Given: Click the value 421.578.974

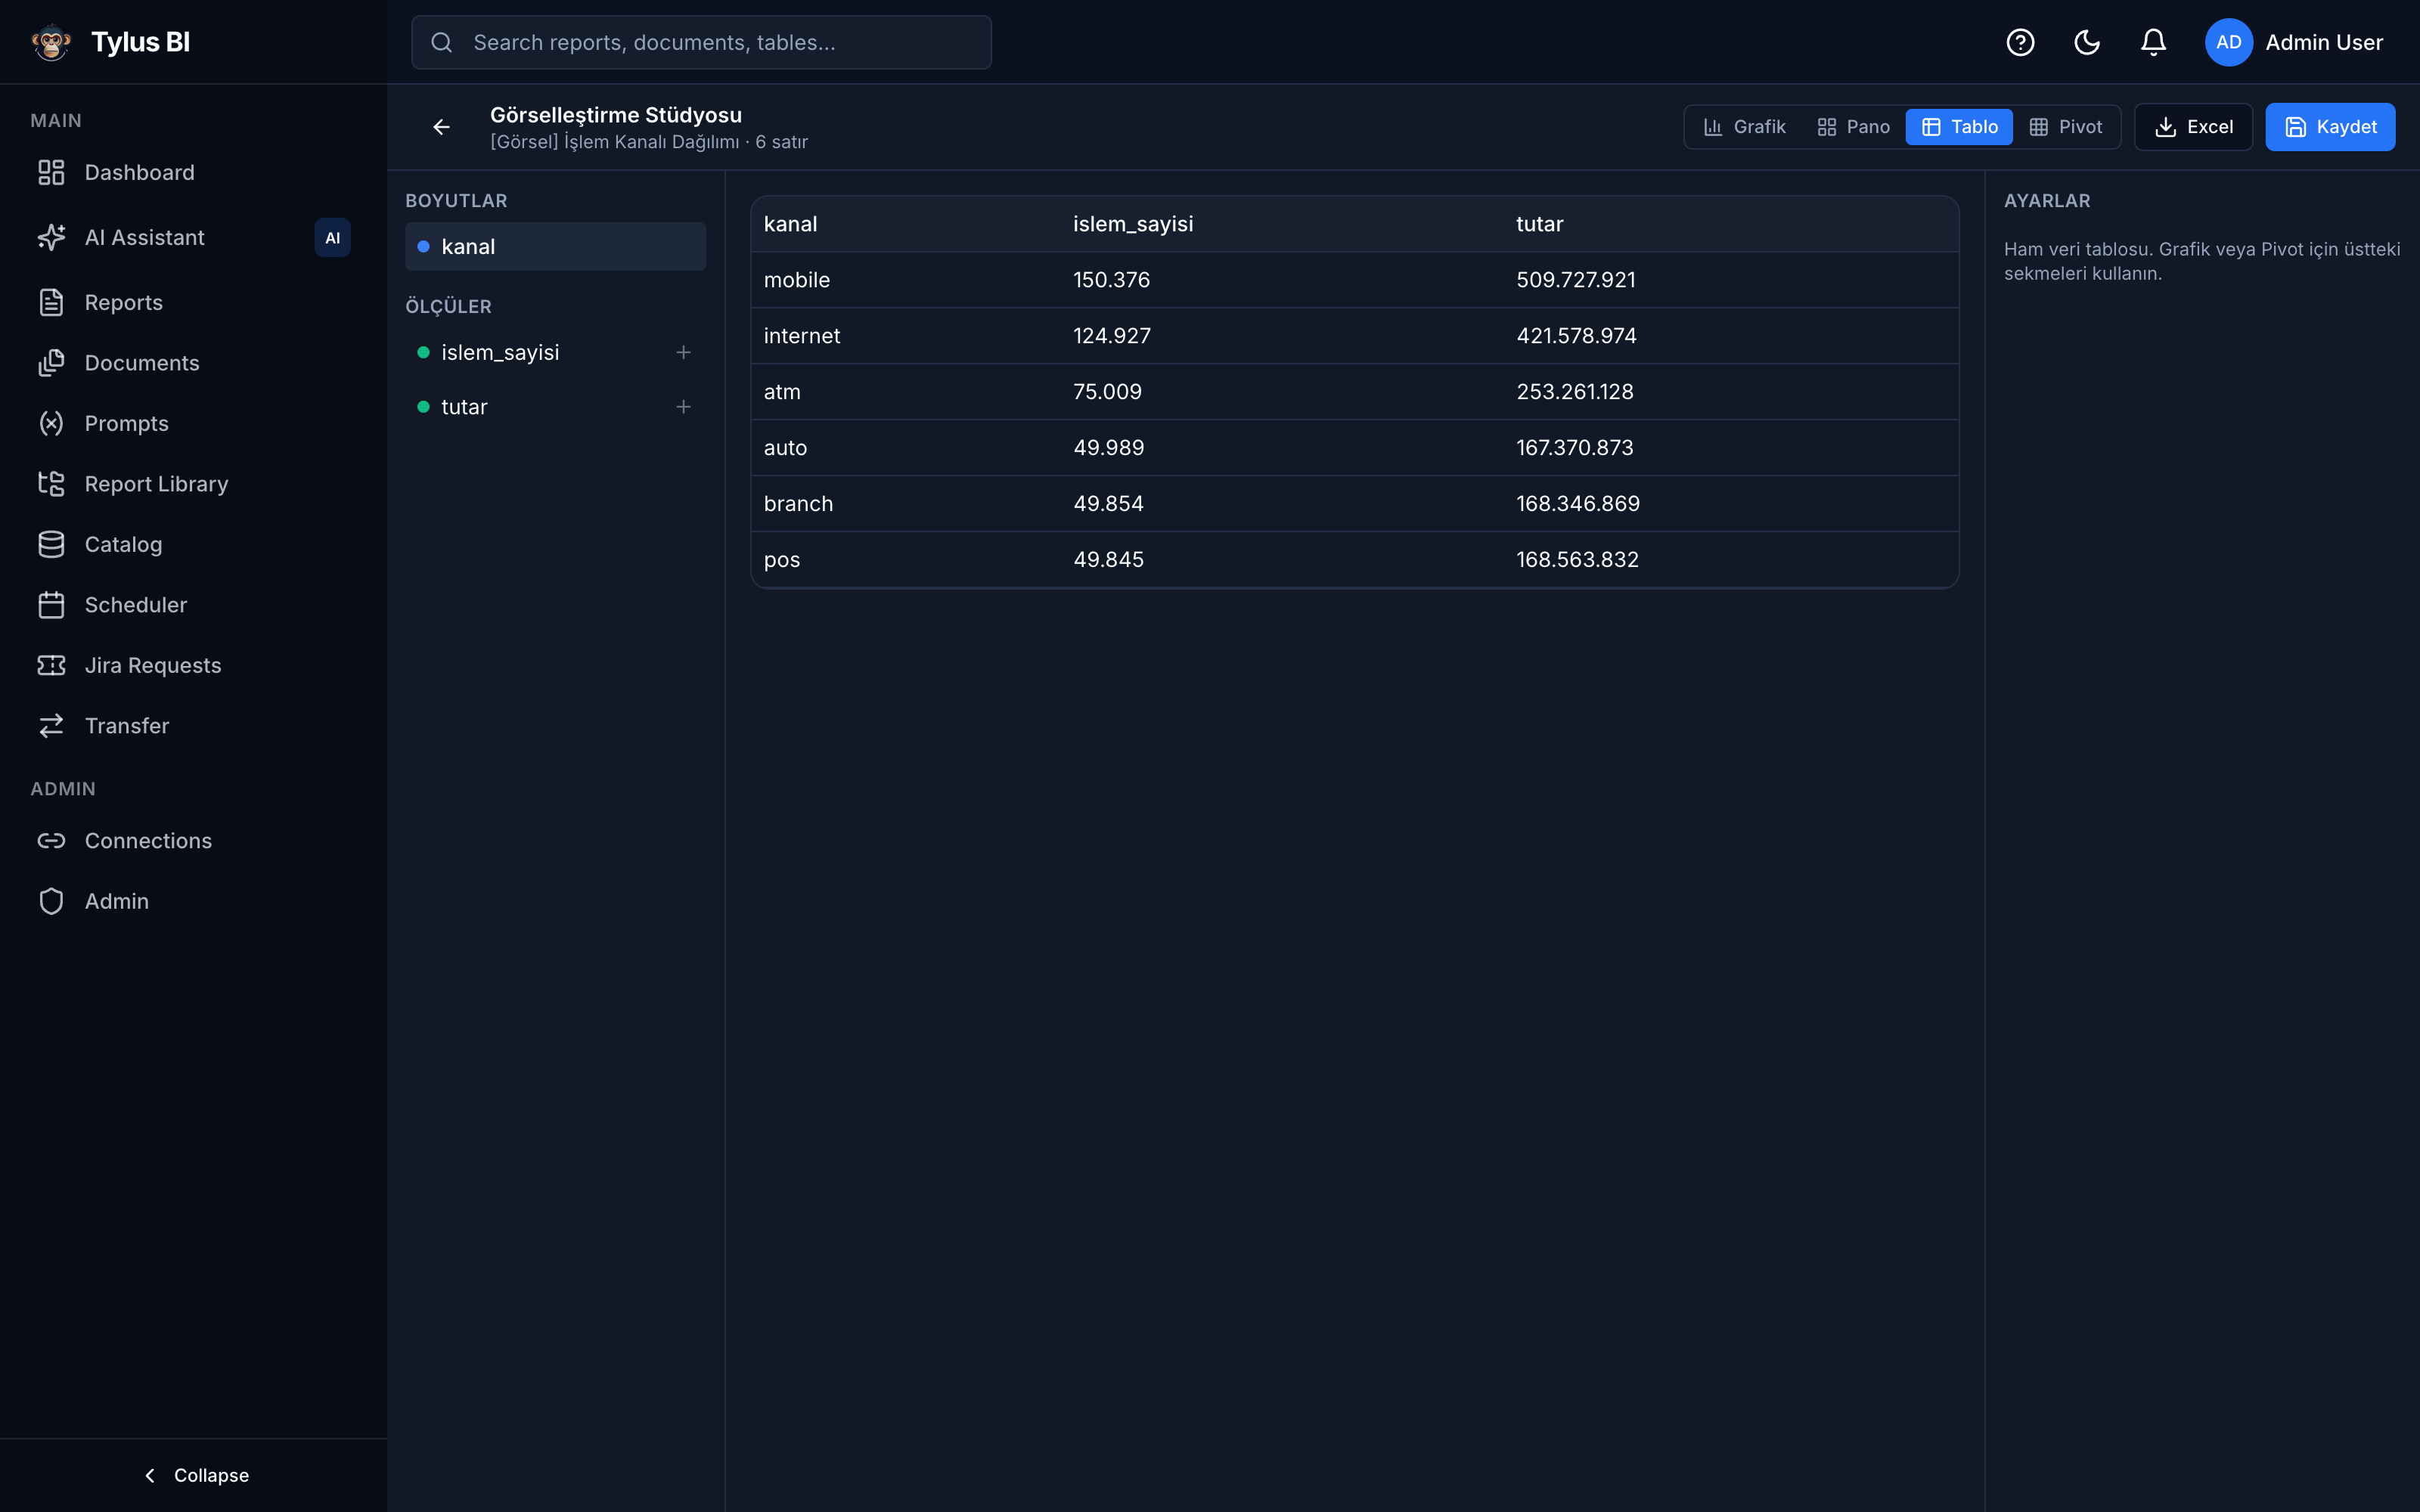Looking at the screenshot, I should click(x=1576, y=336).
